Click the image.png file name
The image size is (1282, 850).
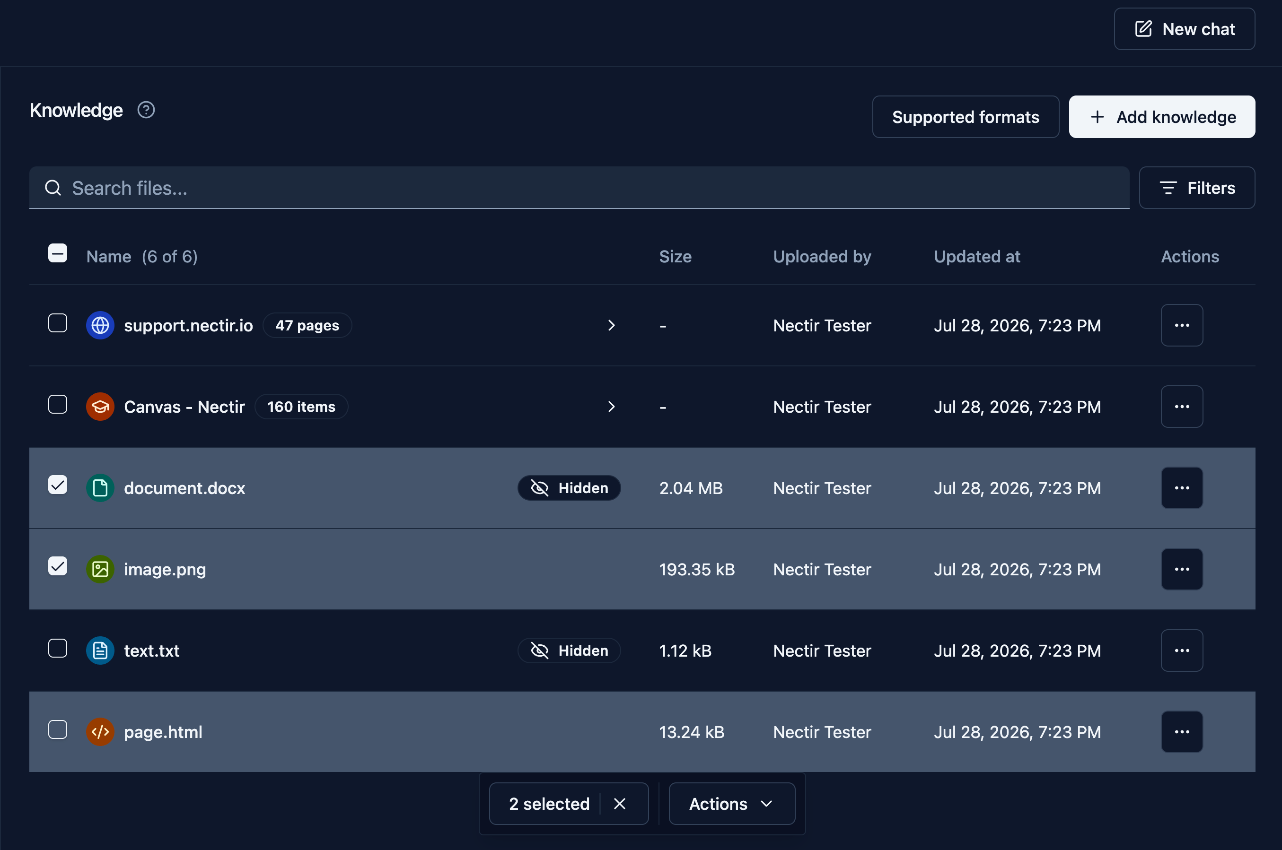165,570
